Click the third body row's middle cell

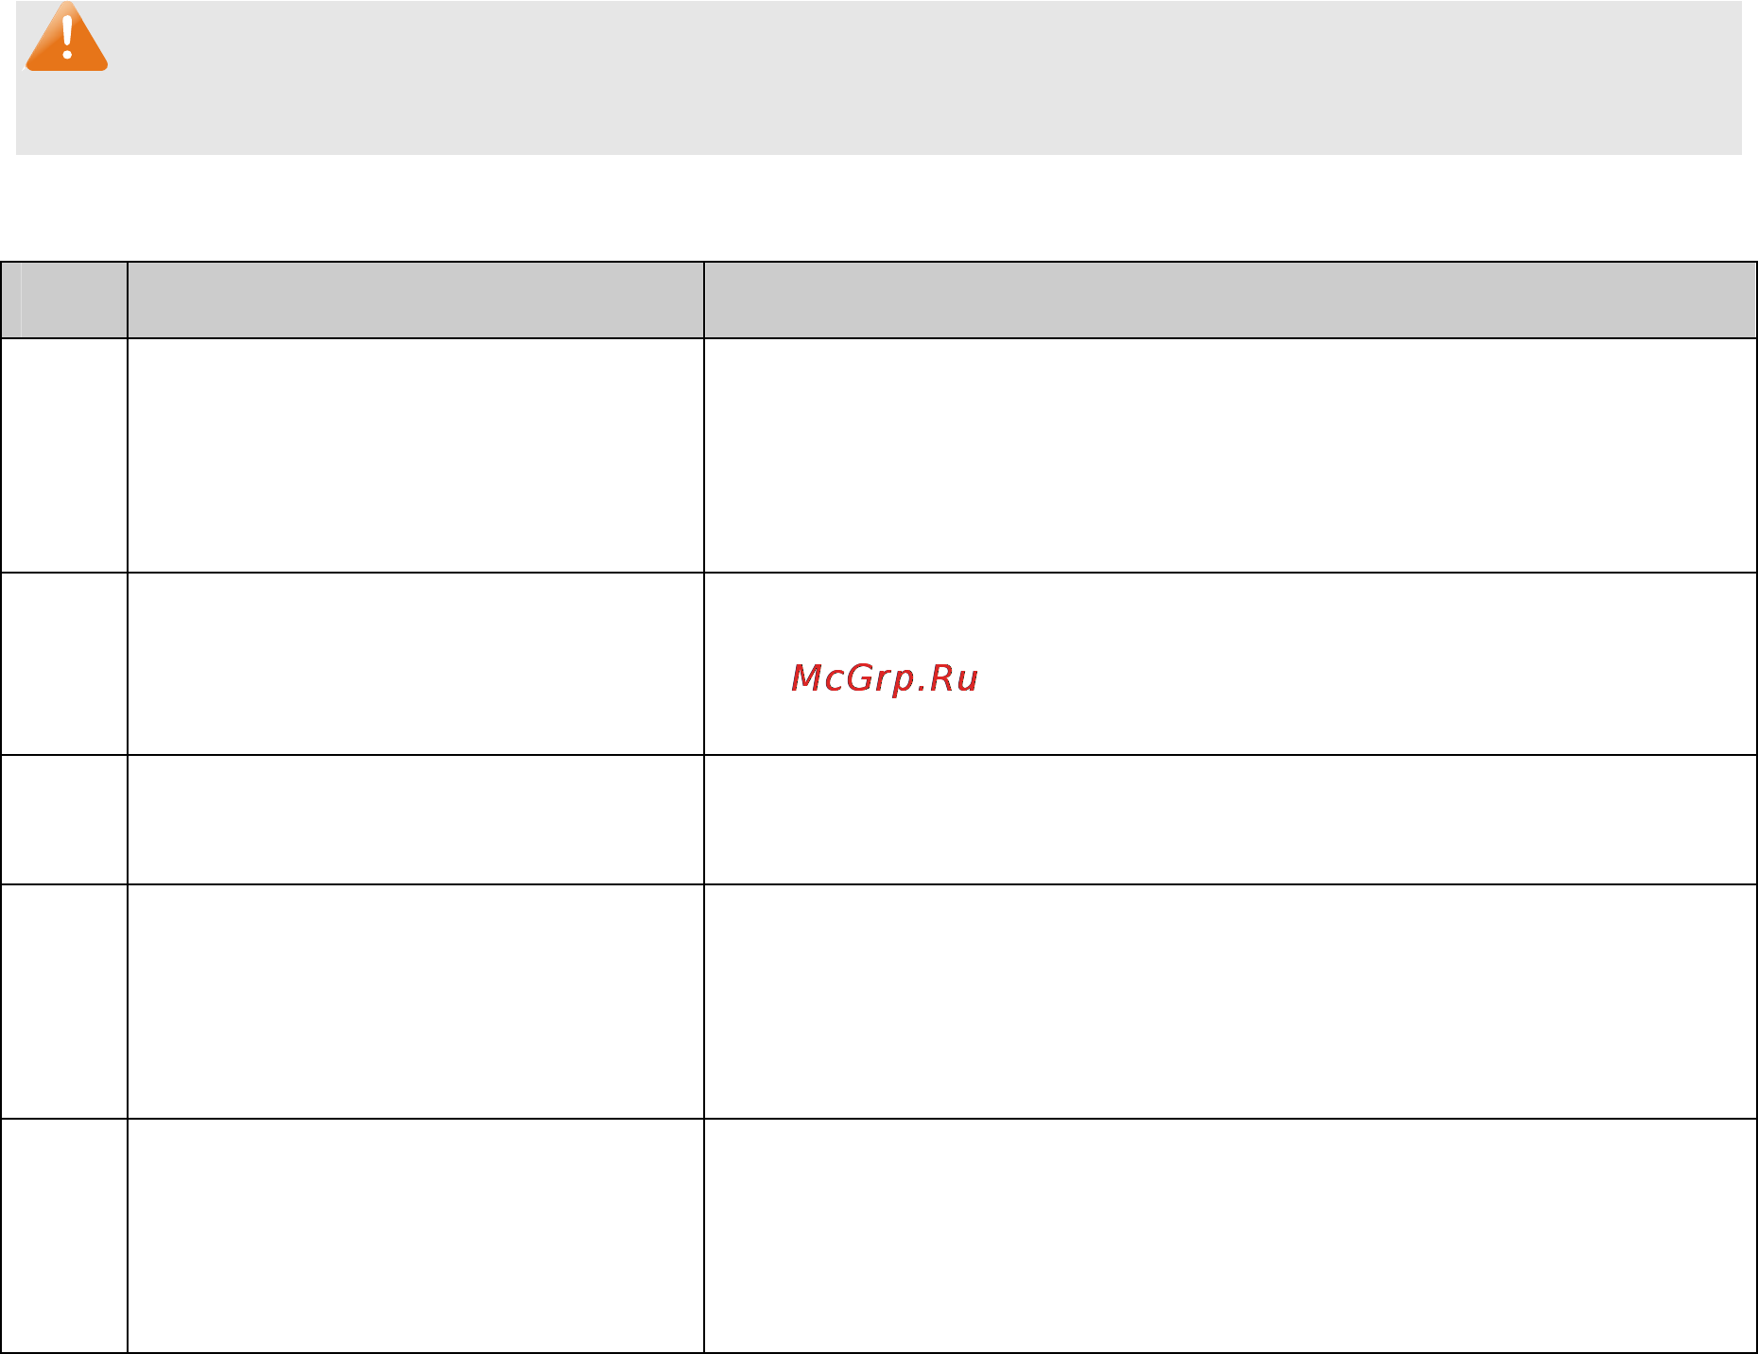(x=416, y=819)
